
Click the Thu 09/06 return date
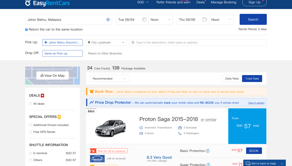pos(187,19)
